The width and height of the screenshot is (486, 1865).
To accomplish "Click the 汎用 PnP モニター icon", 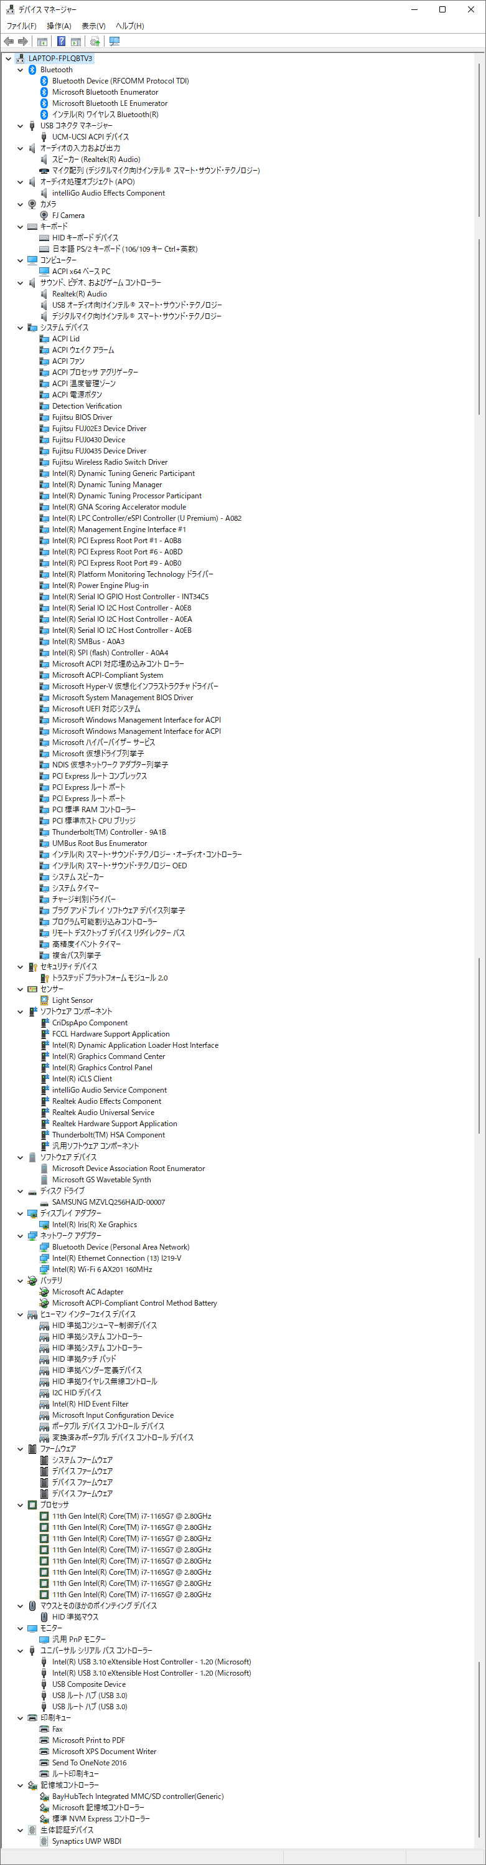I will [44, 1639].
